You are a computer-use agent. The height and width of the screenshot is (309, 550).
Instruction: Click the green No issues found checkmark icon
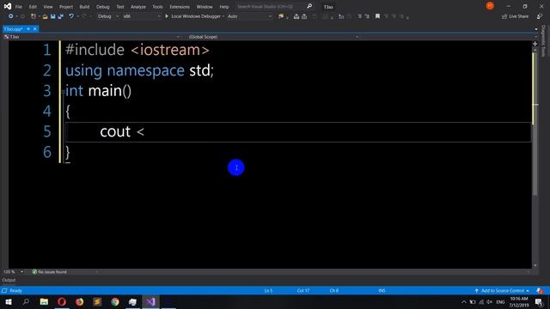34,272
